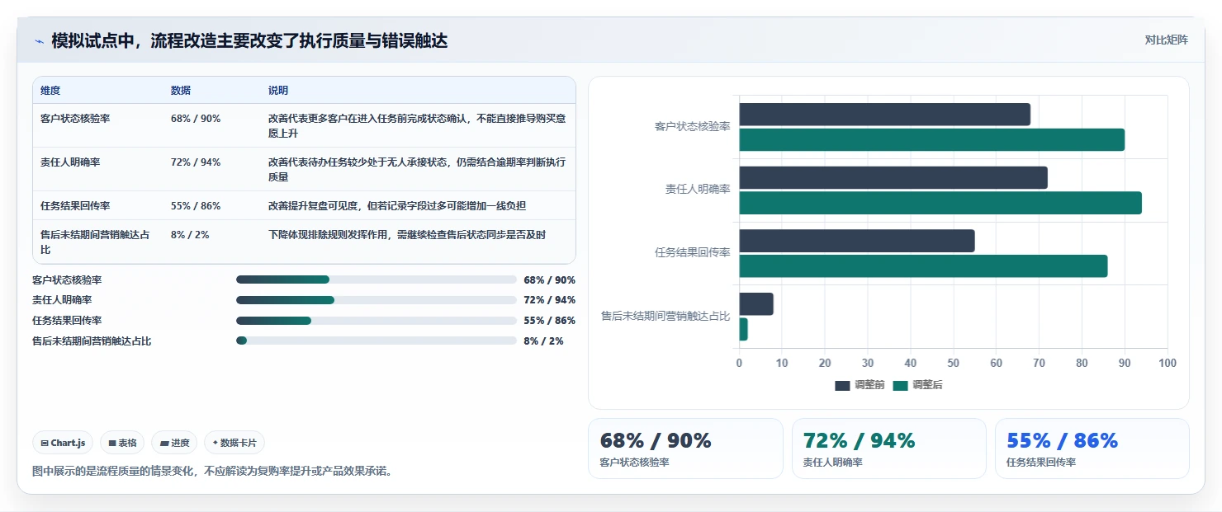1222x512 pixels.
Task: Click the 100 tick on the chart axis
Action: (x=1167, y=363)
